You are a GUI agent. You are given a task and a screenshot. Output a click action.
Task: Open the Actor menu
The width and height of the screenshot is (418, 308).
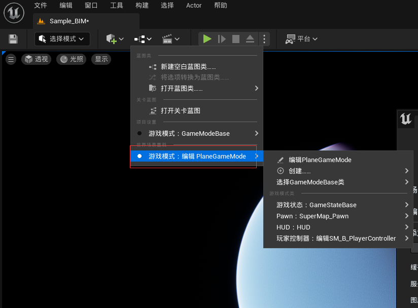click(x=194, y=6)
